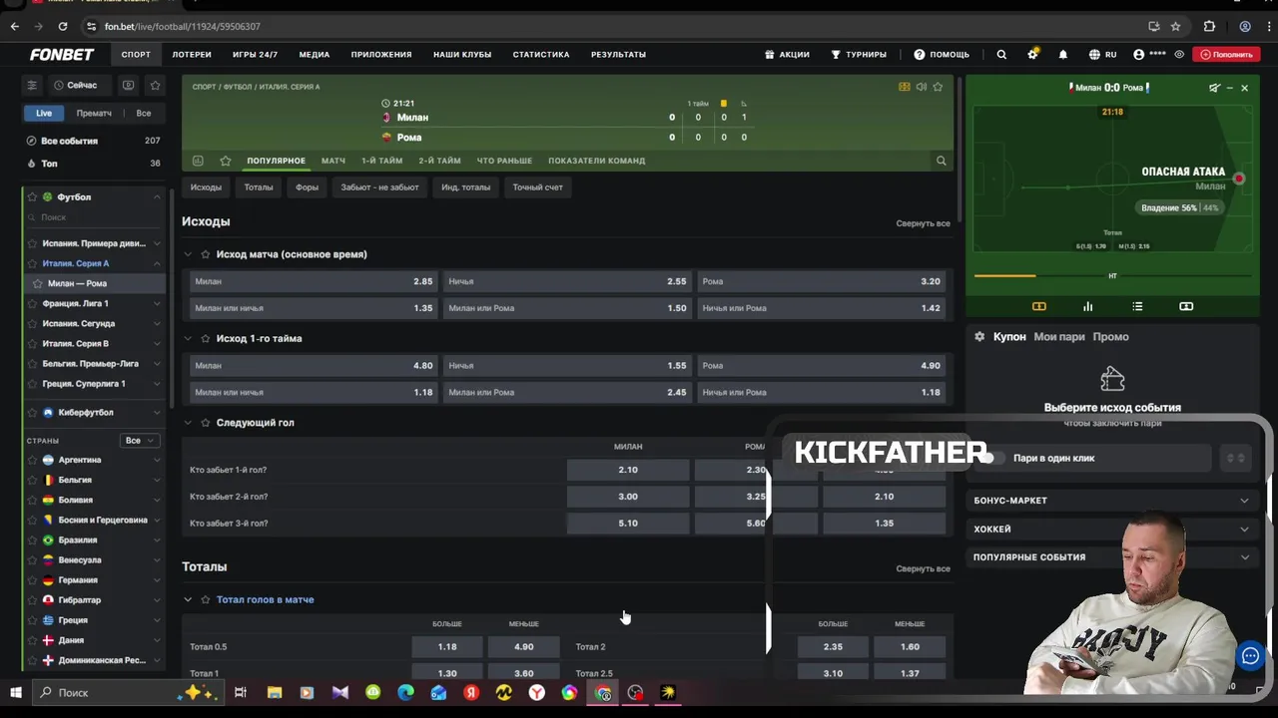Reload the browser page

coord(63,26)
